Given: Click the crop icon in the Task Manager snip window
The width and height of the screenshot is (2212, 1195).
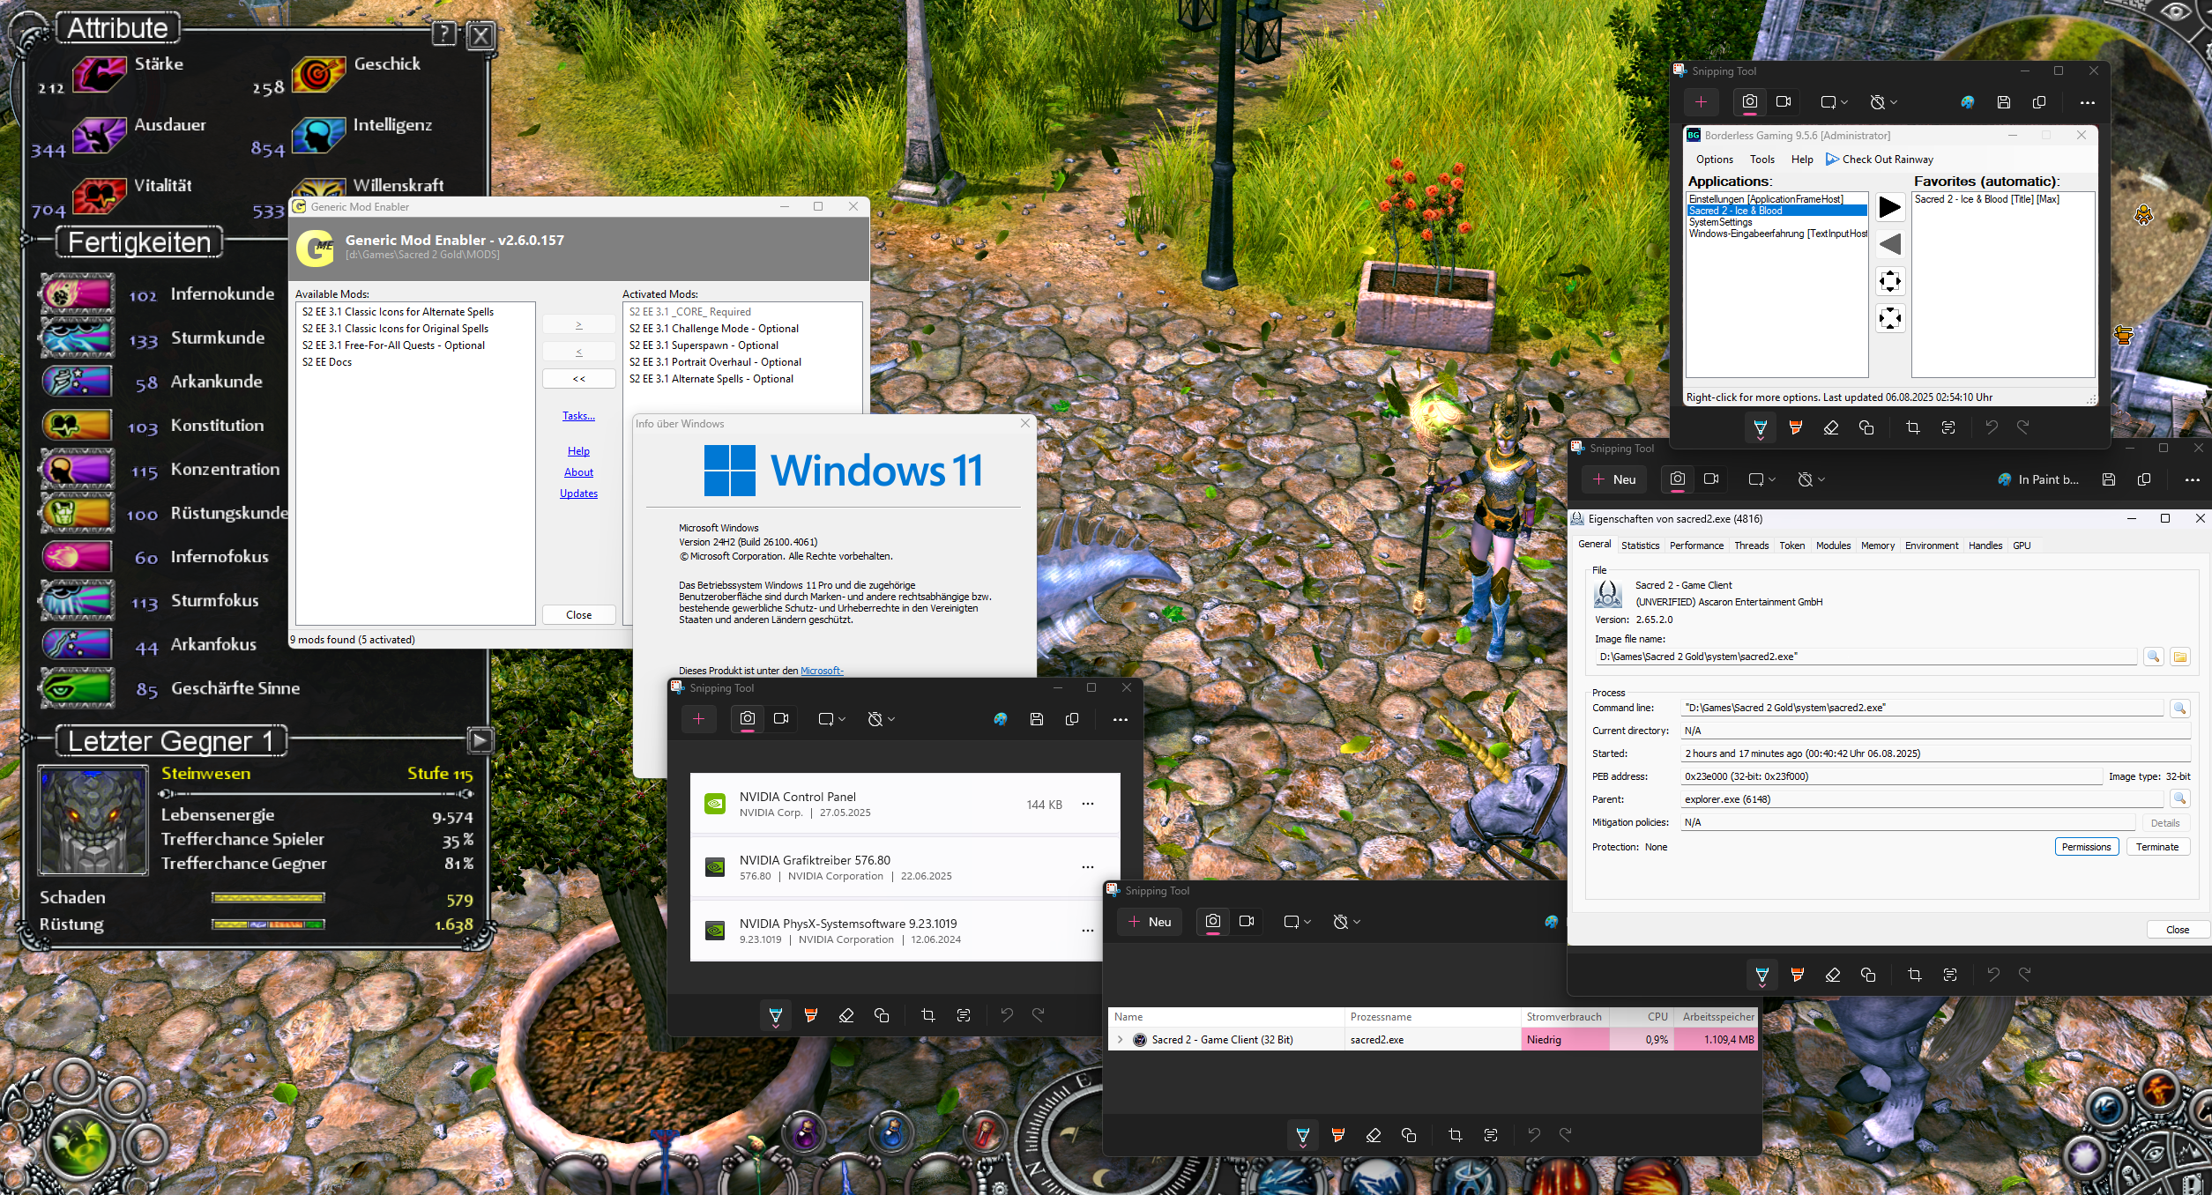Looking at the screenshot, I should (x=1455, y=1135).
